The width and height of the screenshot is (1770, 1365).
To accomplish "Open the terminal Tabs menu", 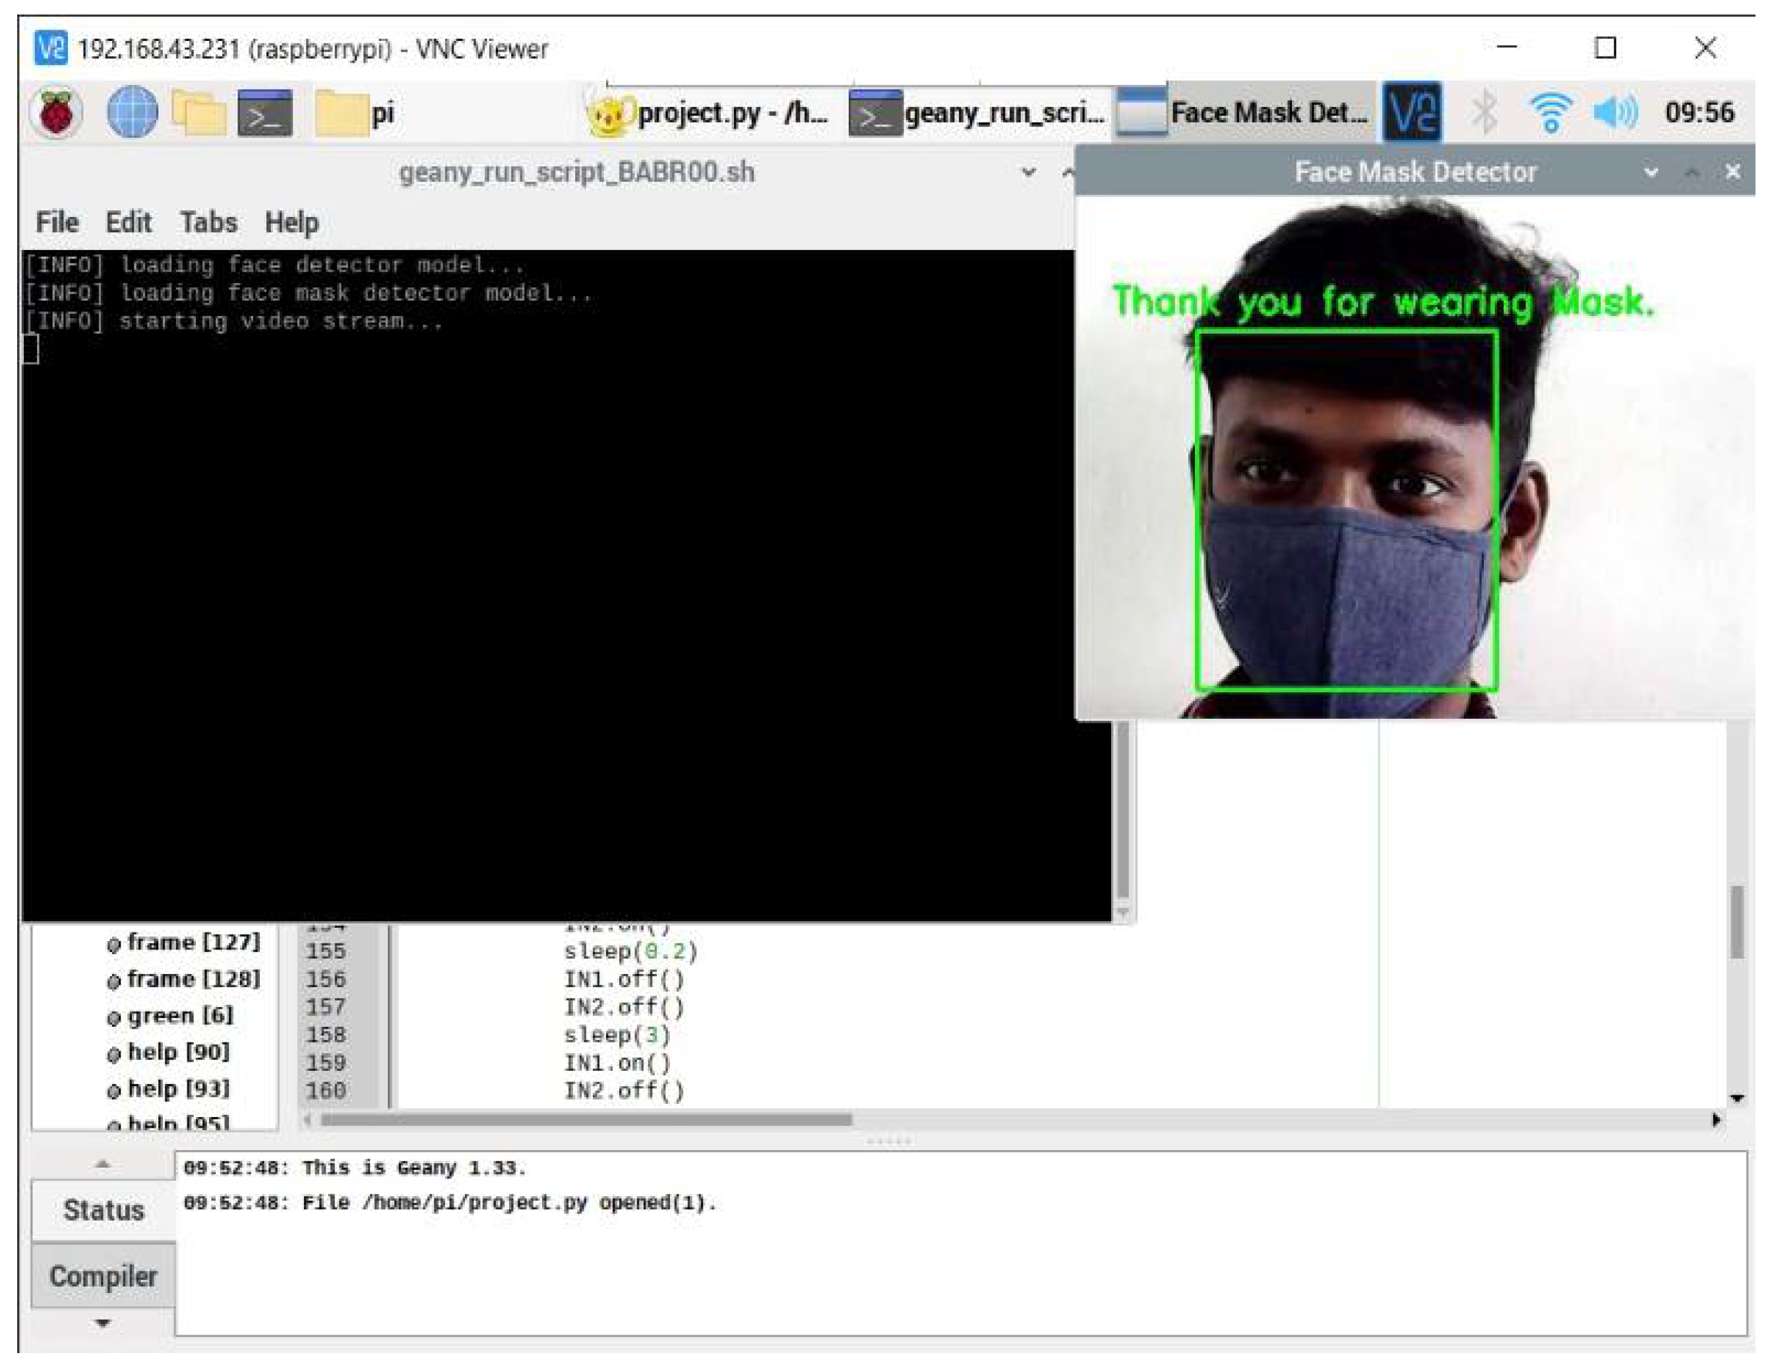I will point(208,222).
